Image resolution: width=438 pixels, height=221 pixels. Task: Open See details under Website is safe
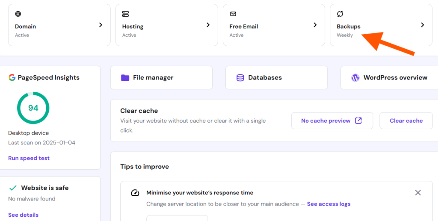[x=23, y=215]
